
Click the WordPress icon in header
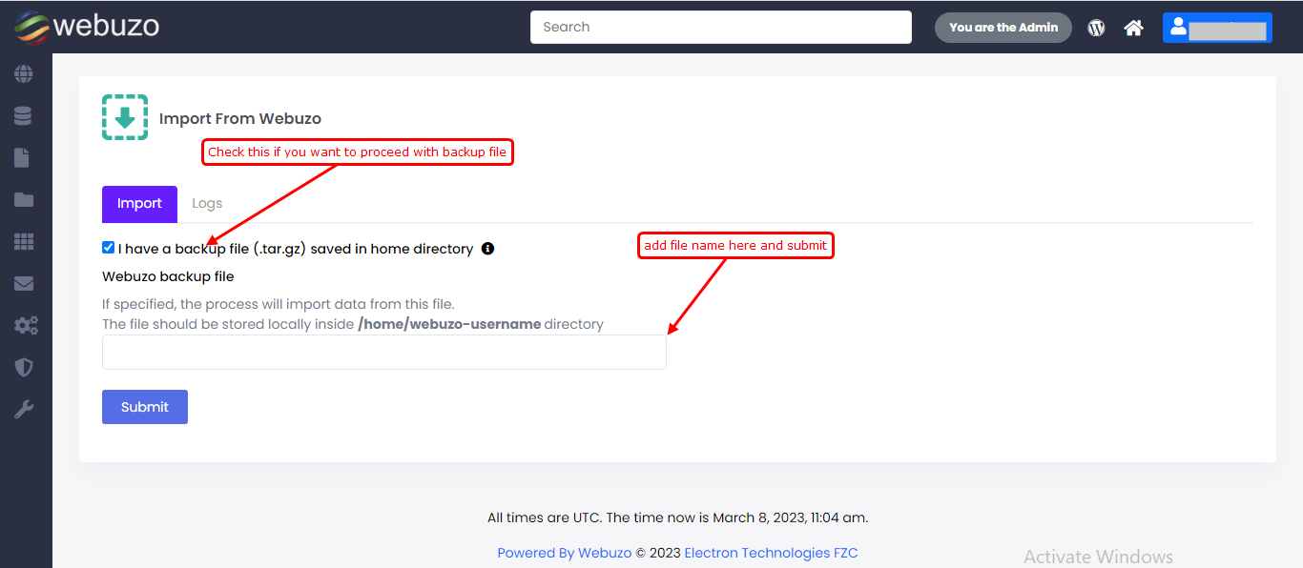pos(1096,28)
